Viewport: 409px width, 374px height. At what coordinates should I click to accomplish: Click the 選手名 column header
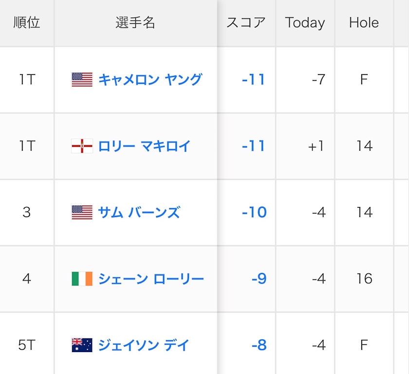(x=135, y=22)
